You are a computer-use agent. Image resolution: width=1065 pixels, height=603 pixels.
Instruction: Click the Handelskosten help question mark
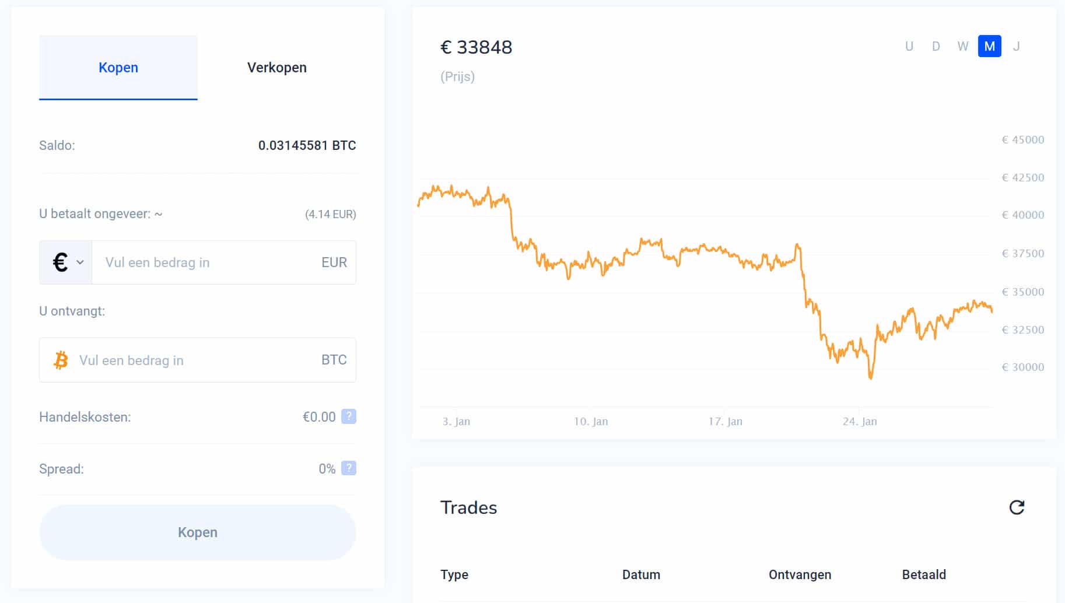pyautogui.click(x=348, y=416)
